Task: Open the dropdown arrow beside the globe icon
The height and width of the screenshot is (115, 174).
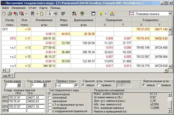Action: tap(87, 14)
